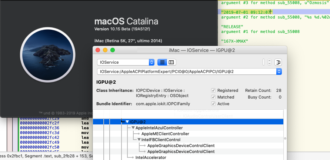Click the com.apple.iokit.IOPCIFamily bundle identifier
The image size is (330, 160).
click(x=163, y=104)
